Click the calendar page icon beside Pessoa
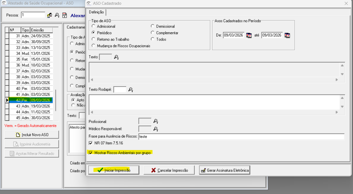 point(65,15)
